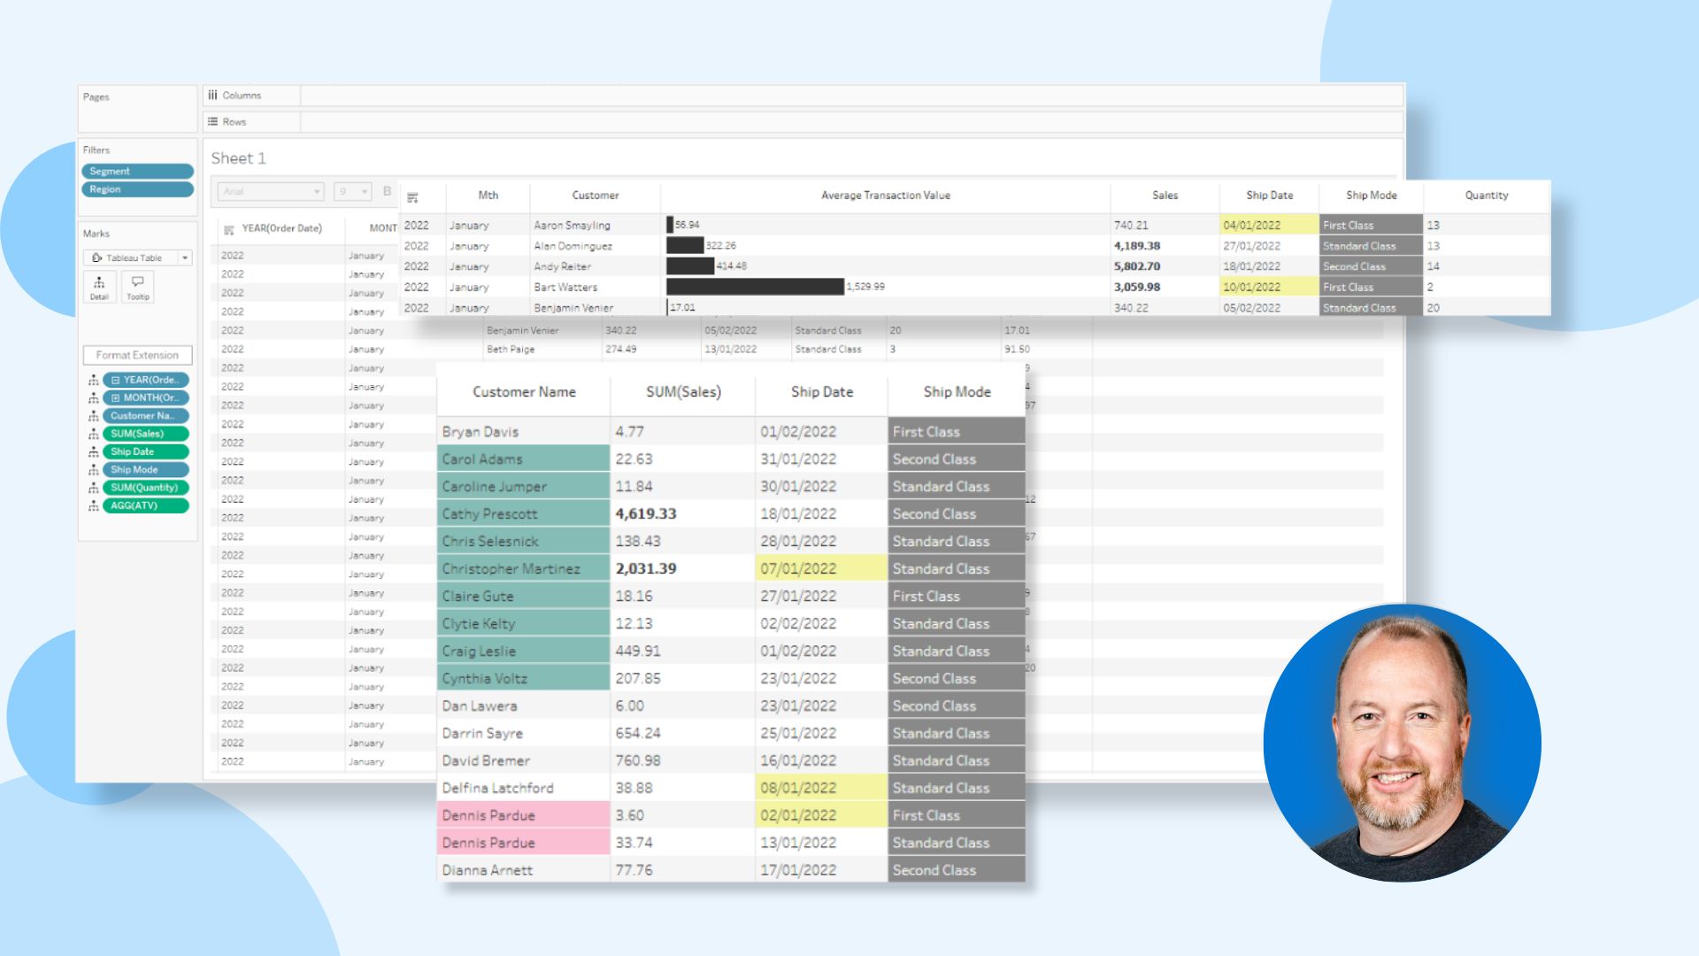Select the AGG(ATV) pill on Marks card
The image size is (1699, 956).
(146, 505)
